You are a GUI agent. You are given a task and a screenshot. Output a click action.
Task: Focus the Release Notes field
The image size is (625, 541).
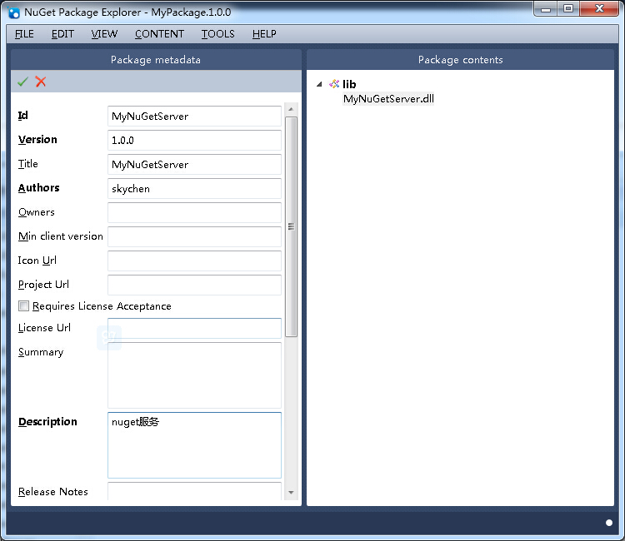[194, 491]
